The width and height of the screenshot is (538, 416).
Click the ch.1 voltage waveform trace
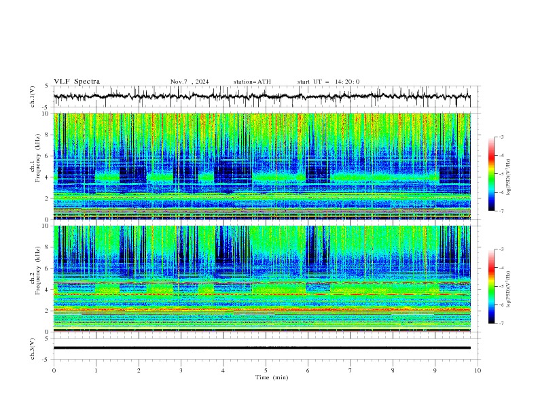[262, 97]
